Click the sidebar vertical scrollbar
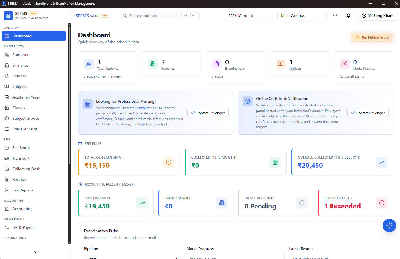This screenshot has width=400, height=259. [x=69, y=95]
